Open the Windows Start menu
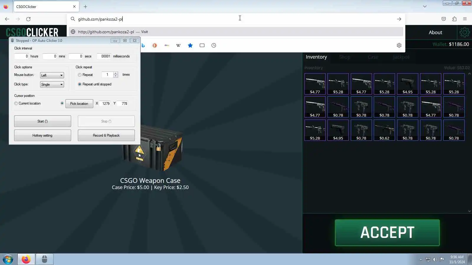Viewport: 472px width, 265px height. [x=8, y=259]
